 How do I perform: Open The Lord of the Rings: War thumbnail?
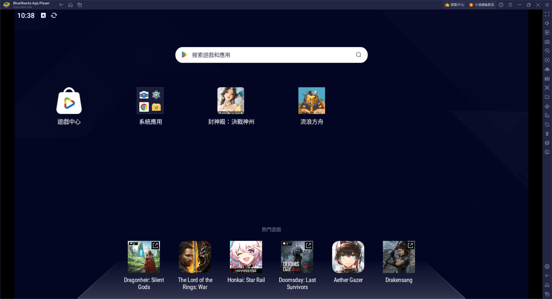[x=195, y=257]
